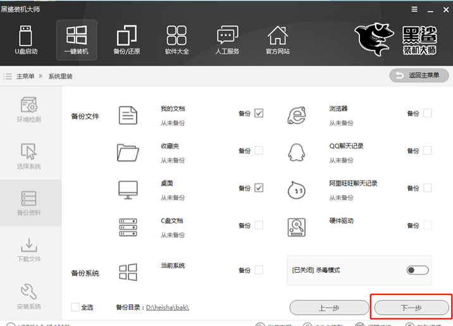This screenshot has height=326, width=453.
Task: Open 软件大全 section
Action: pos(177,40)
